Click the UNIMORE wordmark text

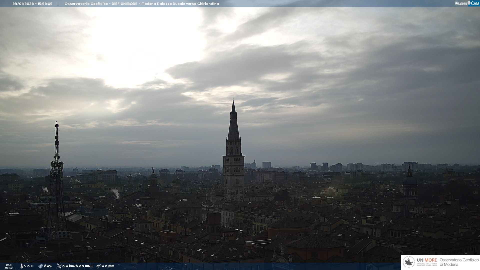(427, 260)
